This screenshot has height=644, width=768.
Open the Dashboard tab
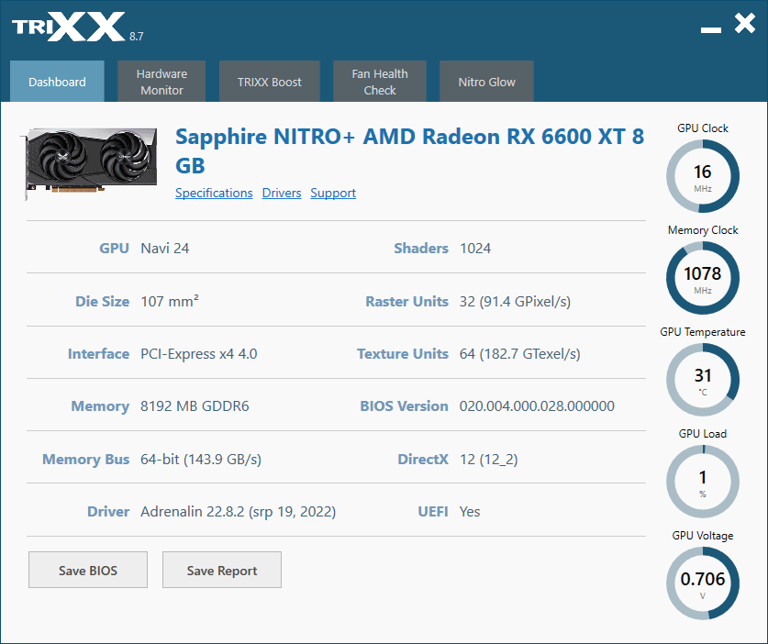(x=57, y=82)
